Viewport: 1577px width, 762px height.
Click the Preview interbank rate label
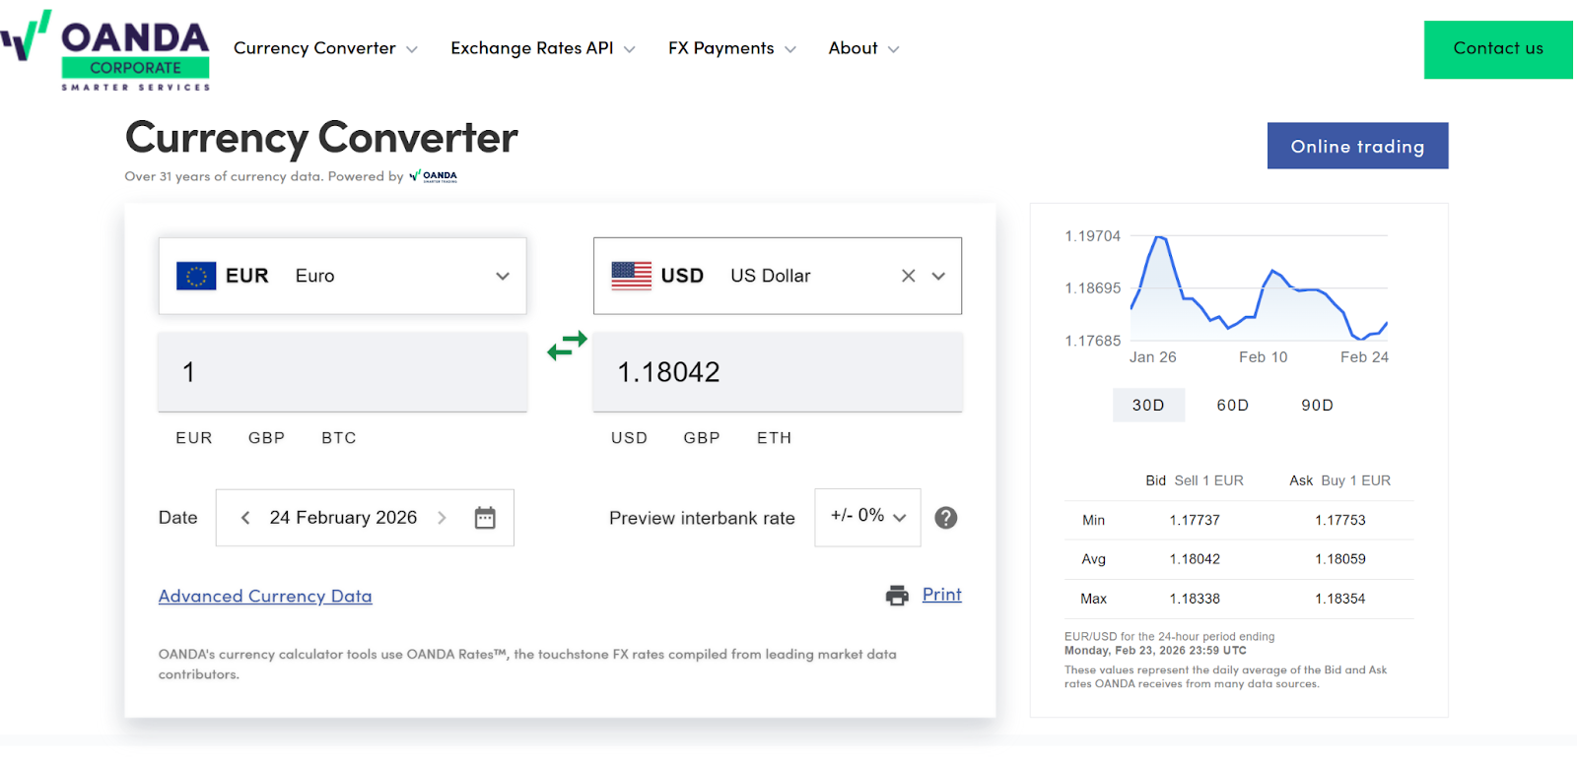pos(702,518)
